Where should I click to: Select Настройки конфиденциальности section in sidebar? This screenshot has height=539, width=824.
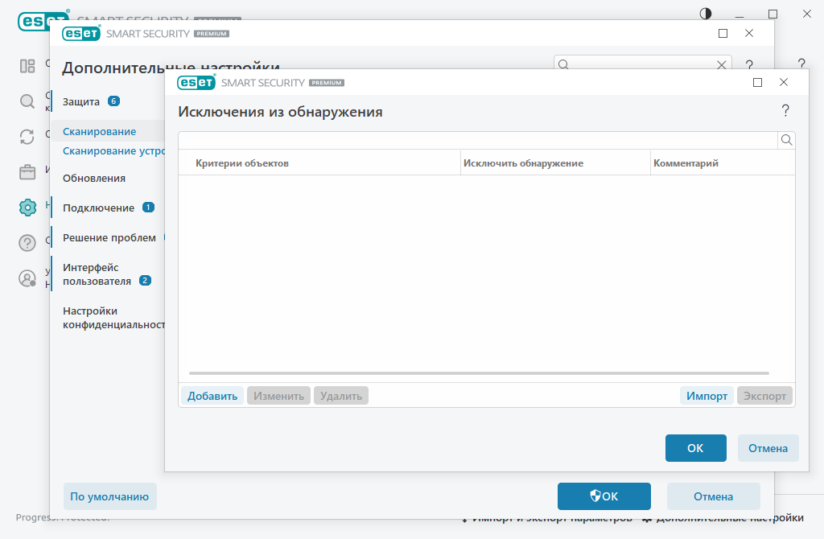coord(113,318)
